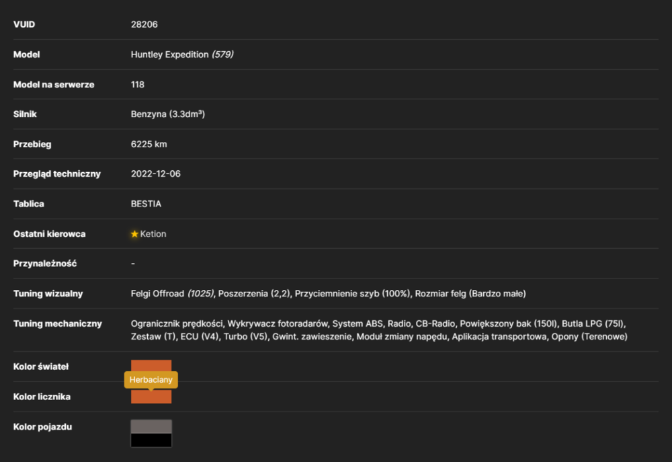Click the Przyciemnienie szyb (100%) entry
The height and width of the screenshot is (462, 672).
pos(352,293)
